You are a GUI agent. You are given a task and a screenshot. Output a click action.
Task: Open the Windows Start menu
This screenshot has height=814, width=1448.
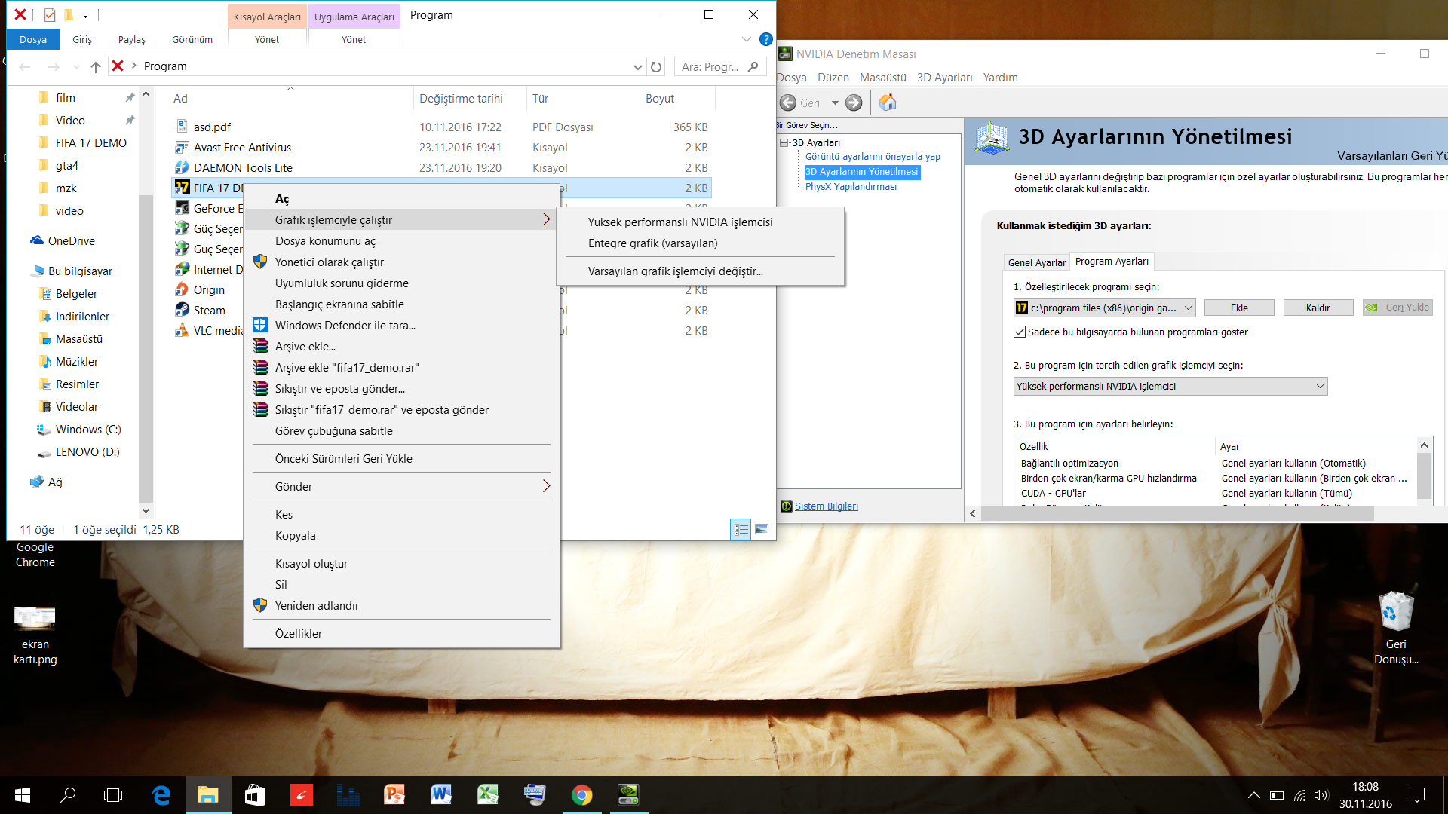tap(23, 794)
